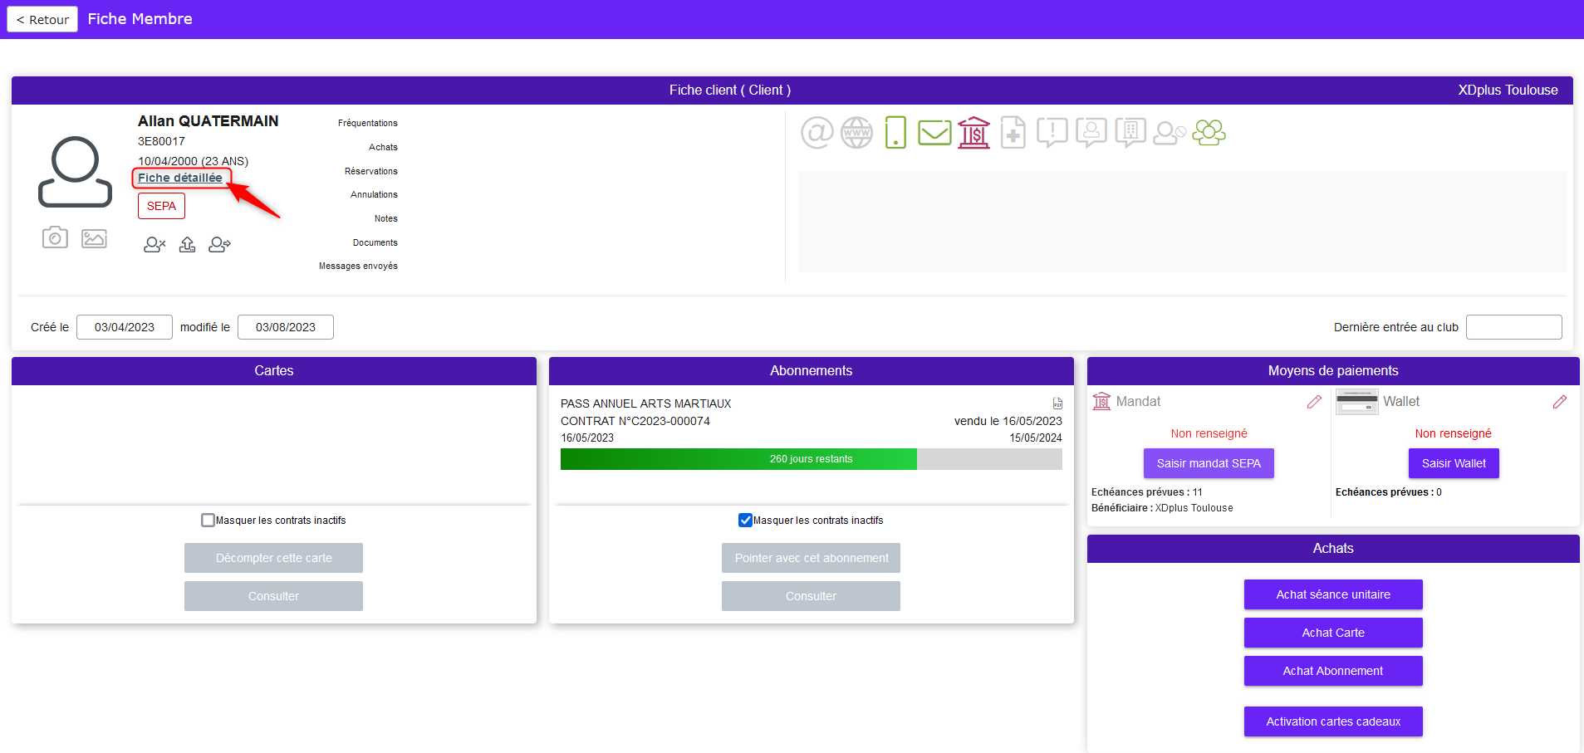Click the red bank icon in toolbar
This screenshot has width=1584, height=753.
pos(973,133)
